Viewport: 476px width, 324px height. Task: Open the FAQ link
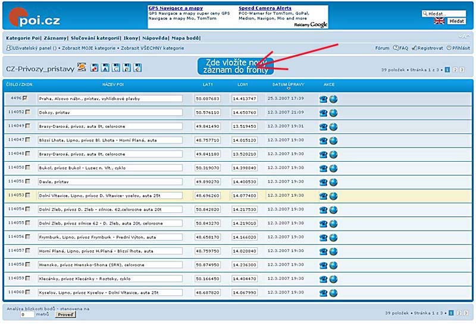pyautogui.click(x=400, y=48)
